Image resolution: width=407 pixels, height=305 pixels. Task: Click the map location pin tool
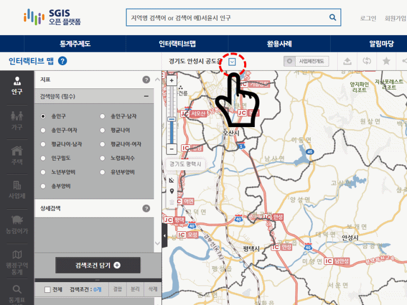pos(171,191)
